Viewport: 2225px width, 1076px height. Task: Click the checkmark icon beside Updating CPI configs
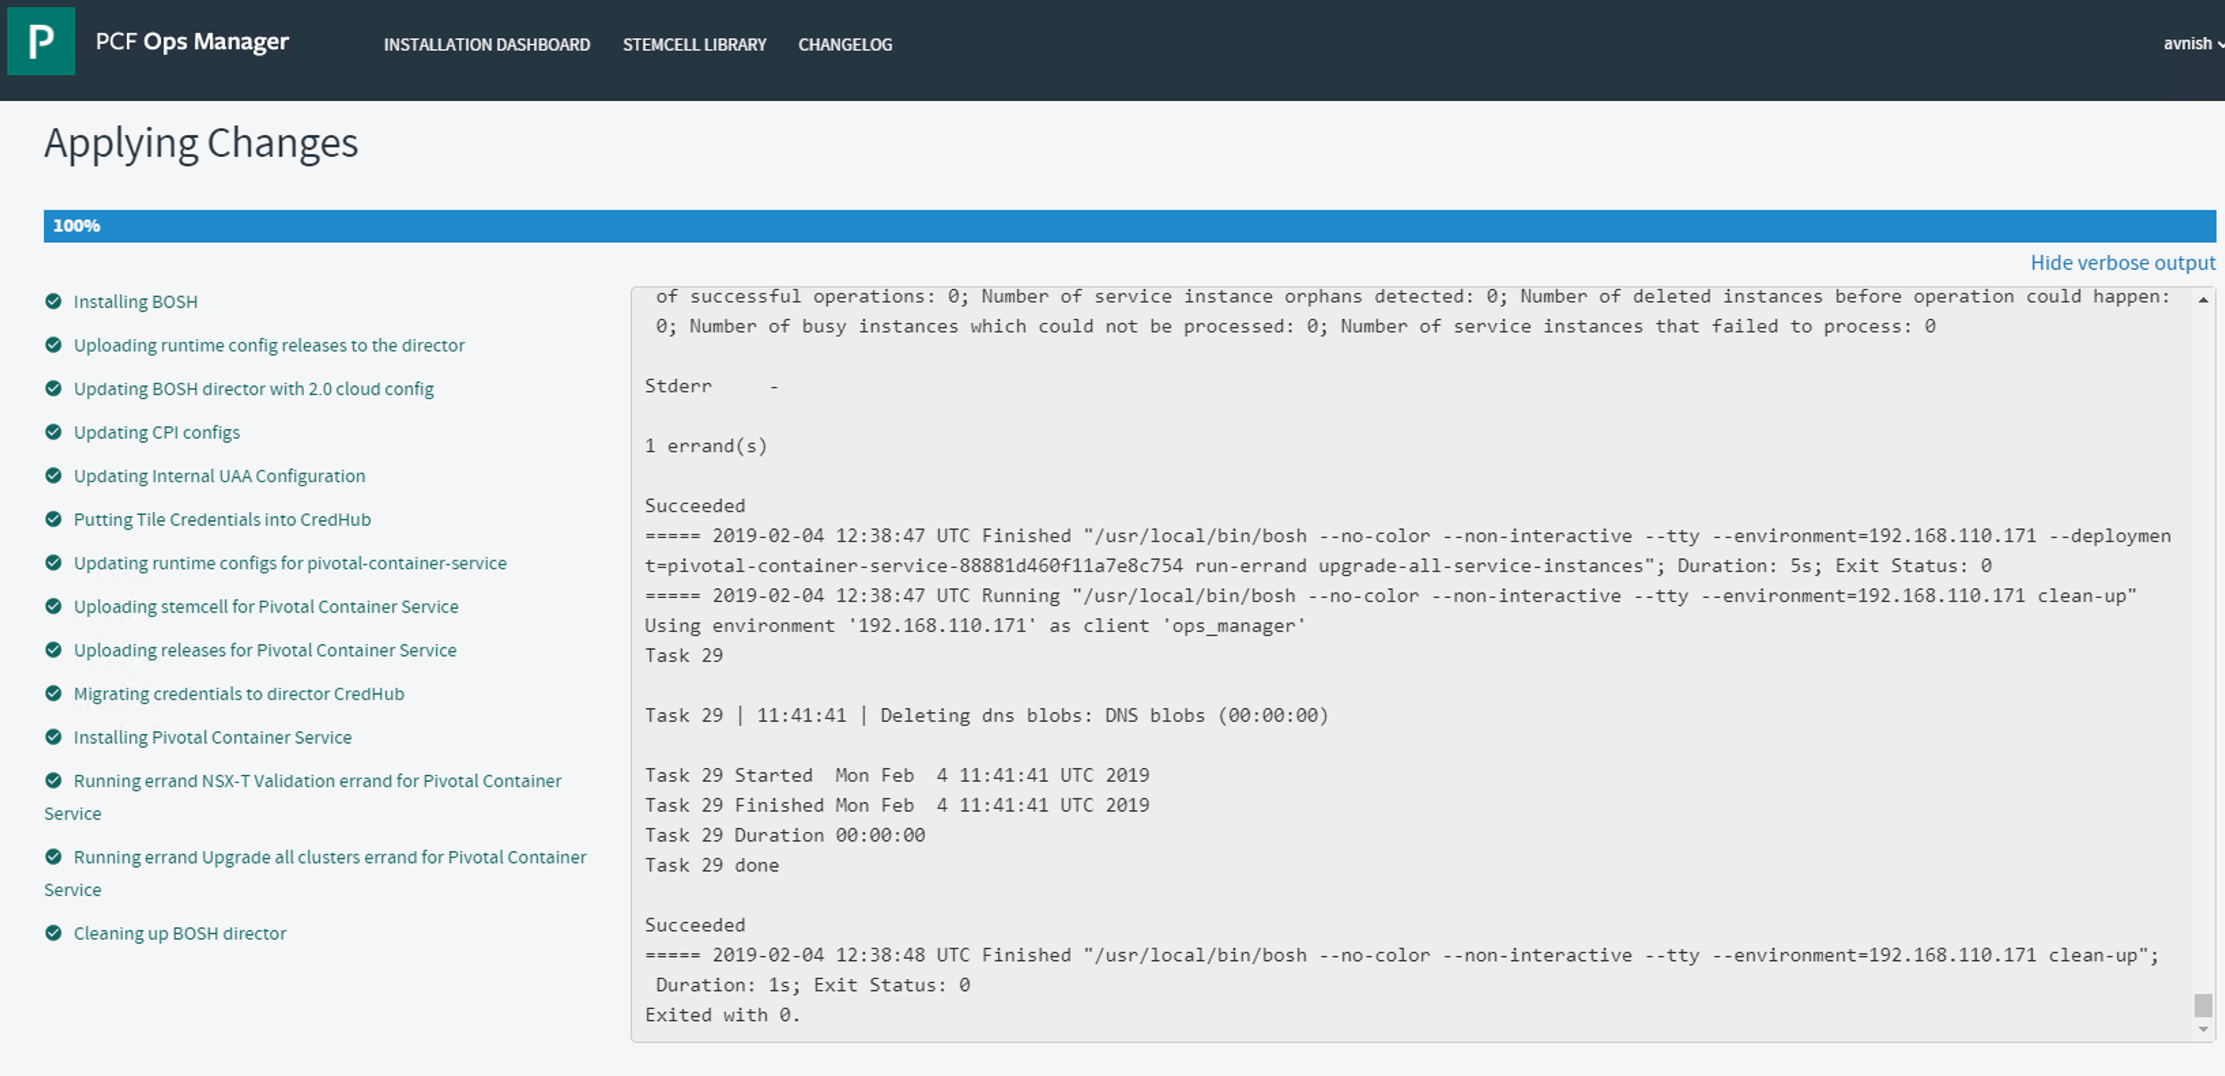click(x=54, y=431)
